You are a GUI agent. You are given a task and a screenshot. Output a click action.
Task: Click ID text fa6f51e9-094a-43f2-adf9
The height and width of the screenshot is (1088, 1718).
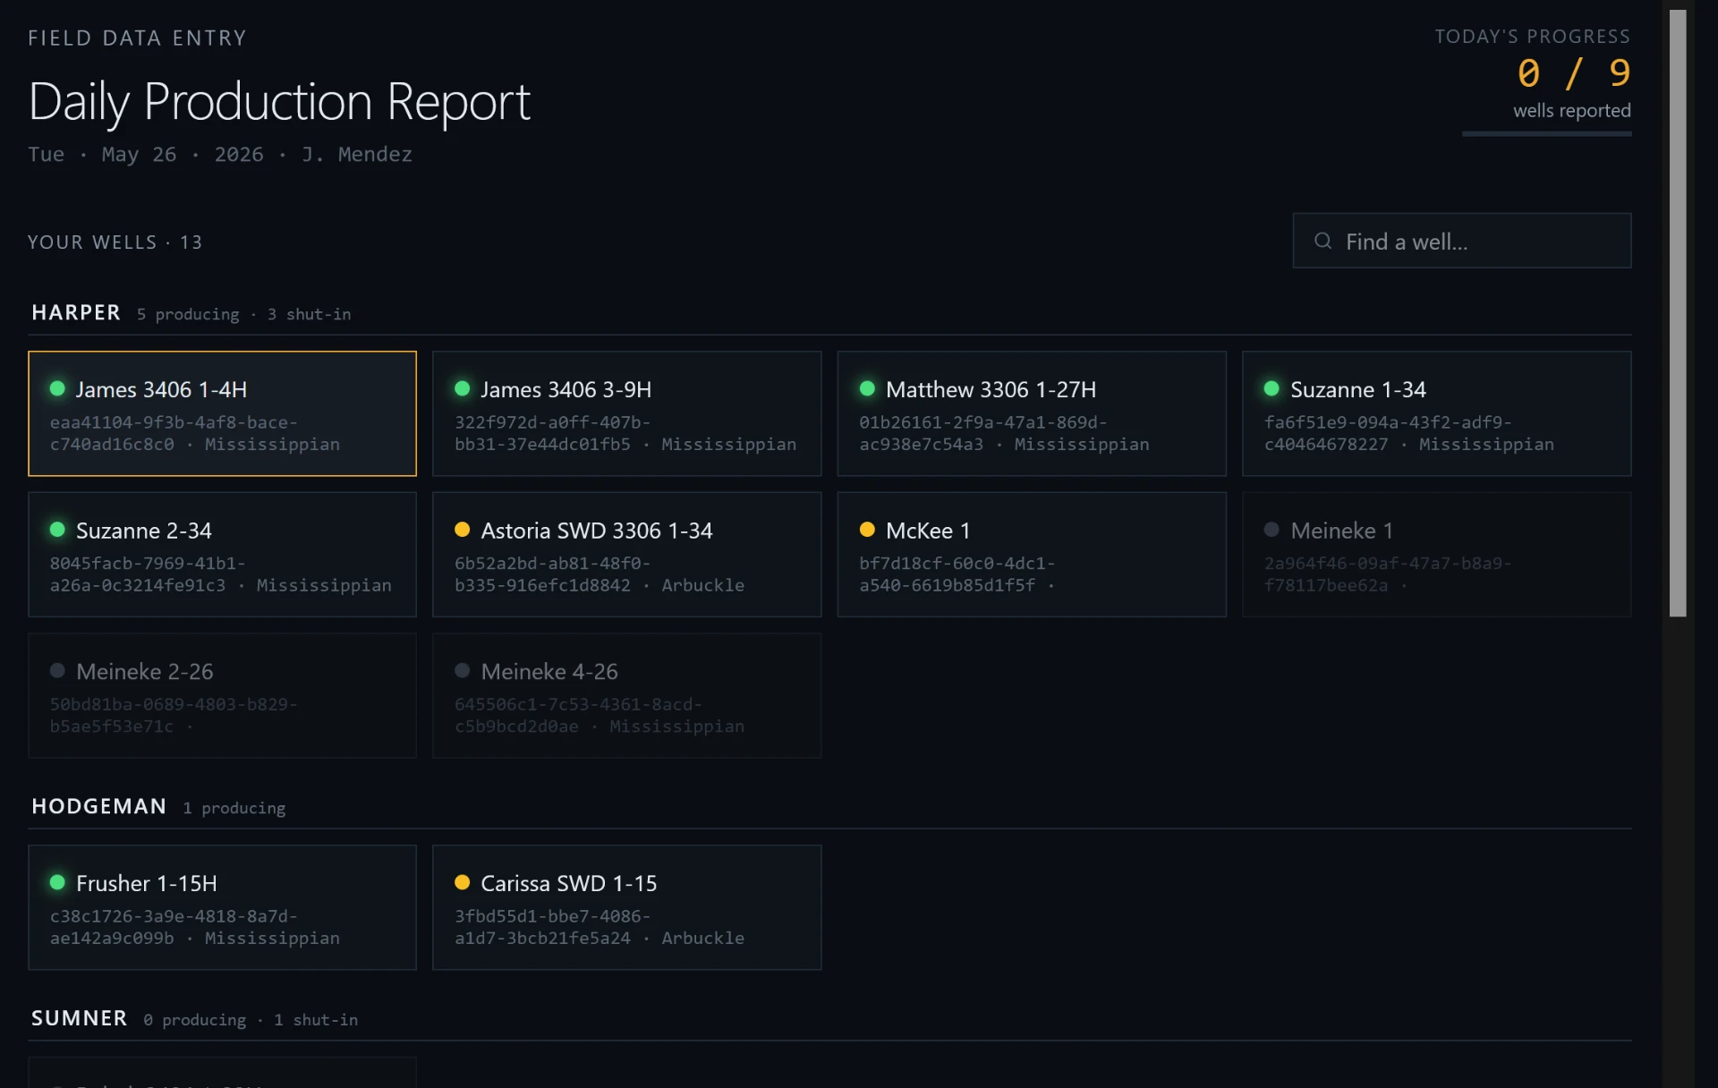1388,422
